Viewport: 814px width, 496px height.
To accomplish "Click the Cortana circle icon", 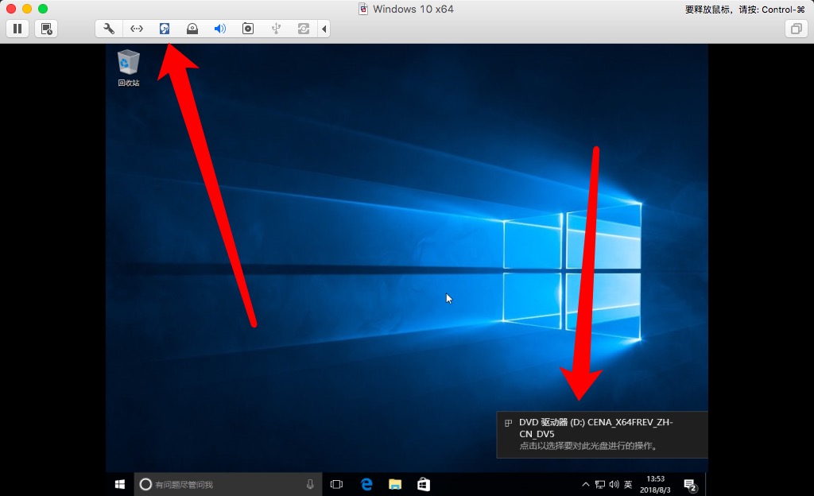I will click(145, 484).
